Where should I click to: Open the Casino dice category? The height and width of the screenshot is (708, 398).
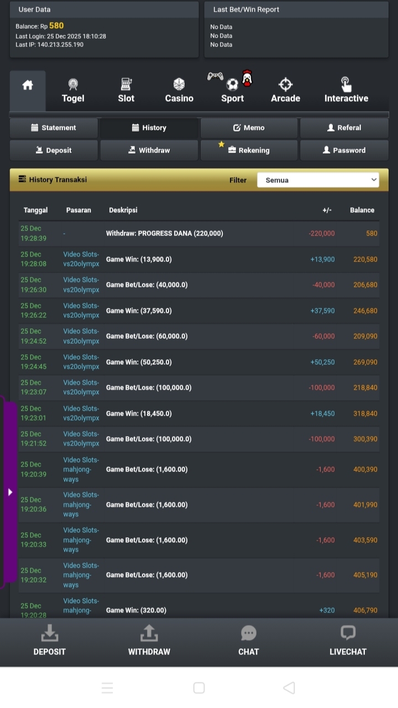(x=179, y=91)
